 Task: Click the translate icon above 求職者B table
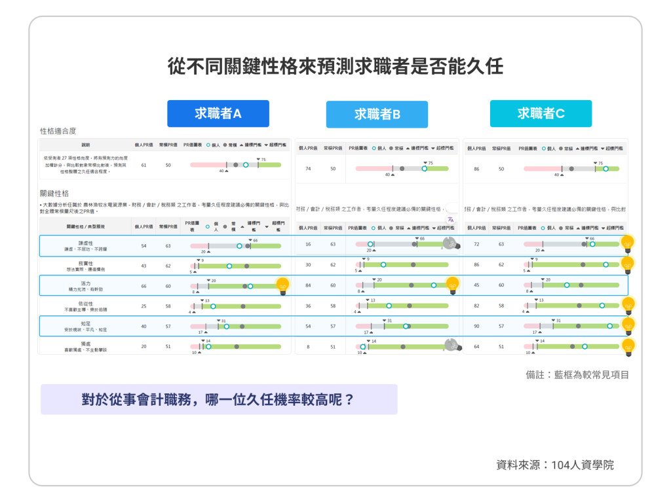(x=451, y=220)
